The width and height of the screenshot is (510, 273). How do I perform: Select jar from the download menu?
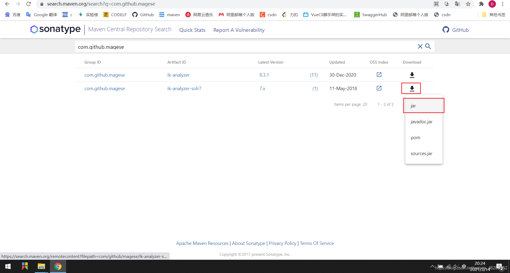[x=424, y=106]
